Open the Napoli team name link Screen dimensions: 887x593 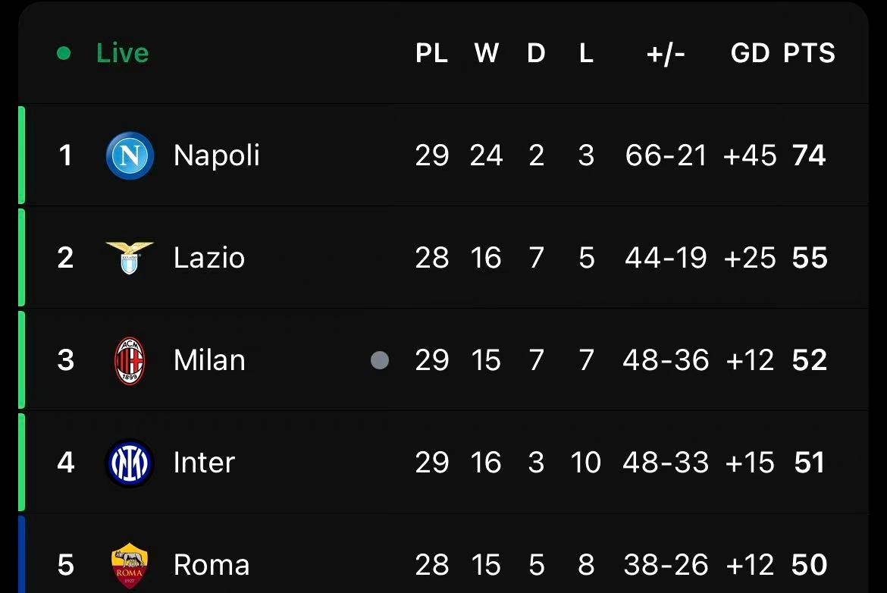[216, 155]
